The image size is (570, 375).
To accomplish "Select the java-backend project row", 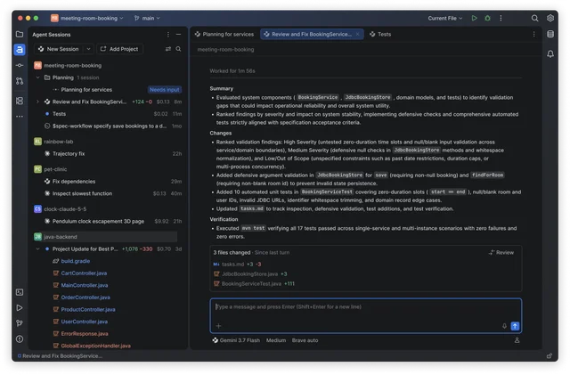I will coord(105,237).
